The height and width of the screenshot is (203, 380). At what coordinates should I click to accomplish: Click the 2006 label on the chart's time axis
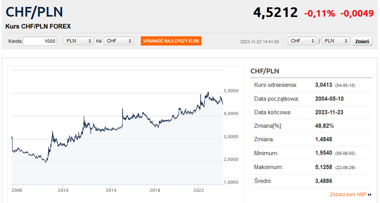click(x=17, y=190)
